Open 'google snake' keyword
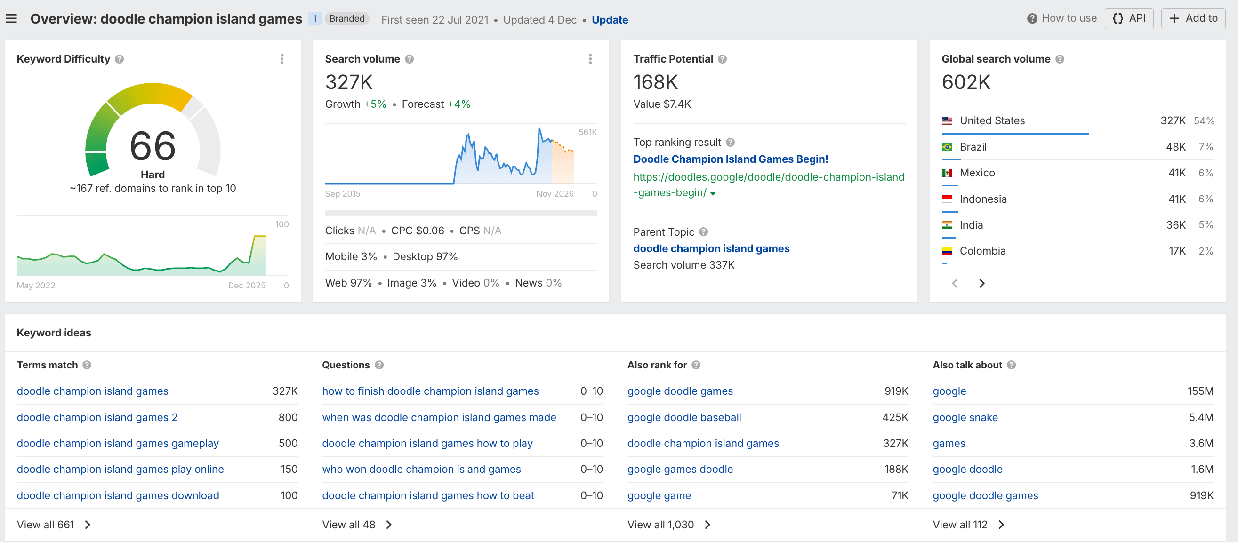The width and height of the screenshot is (1238, 542). pyautogui.click(x=965, y=417)
